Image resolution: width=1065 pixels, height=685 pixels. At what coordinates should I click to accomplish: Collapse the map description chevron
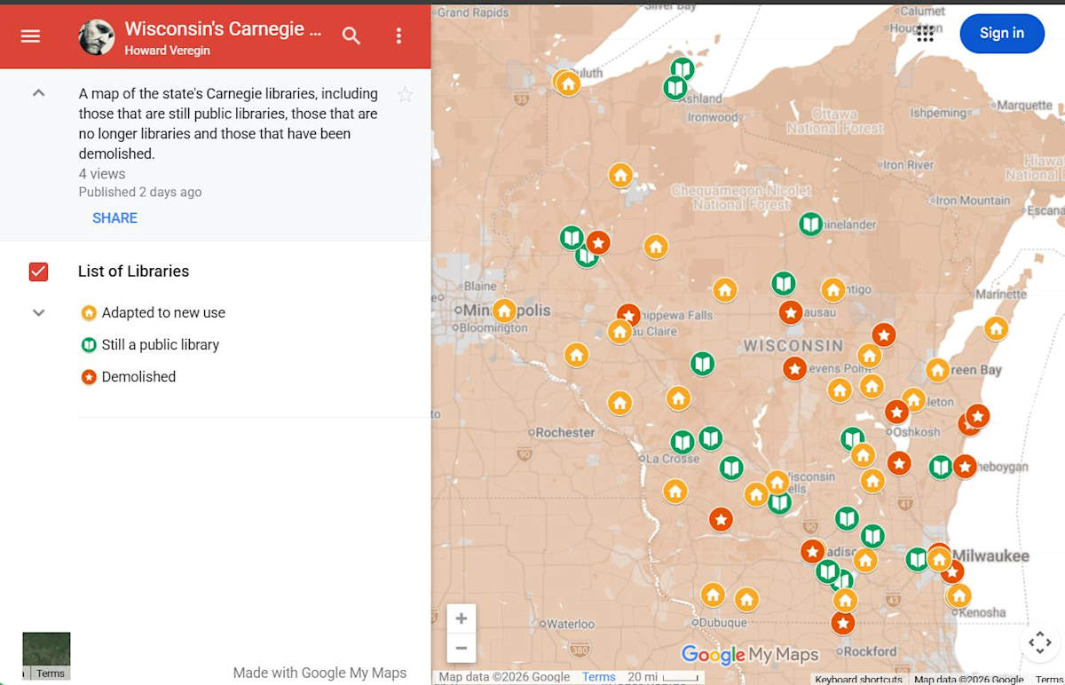pos(38,93)
